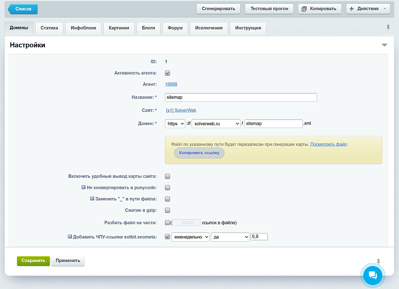Start a Тестовый прогон
This screenshot has height=289, width=399.
pyautogui.click(x=269, y=9)
